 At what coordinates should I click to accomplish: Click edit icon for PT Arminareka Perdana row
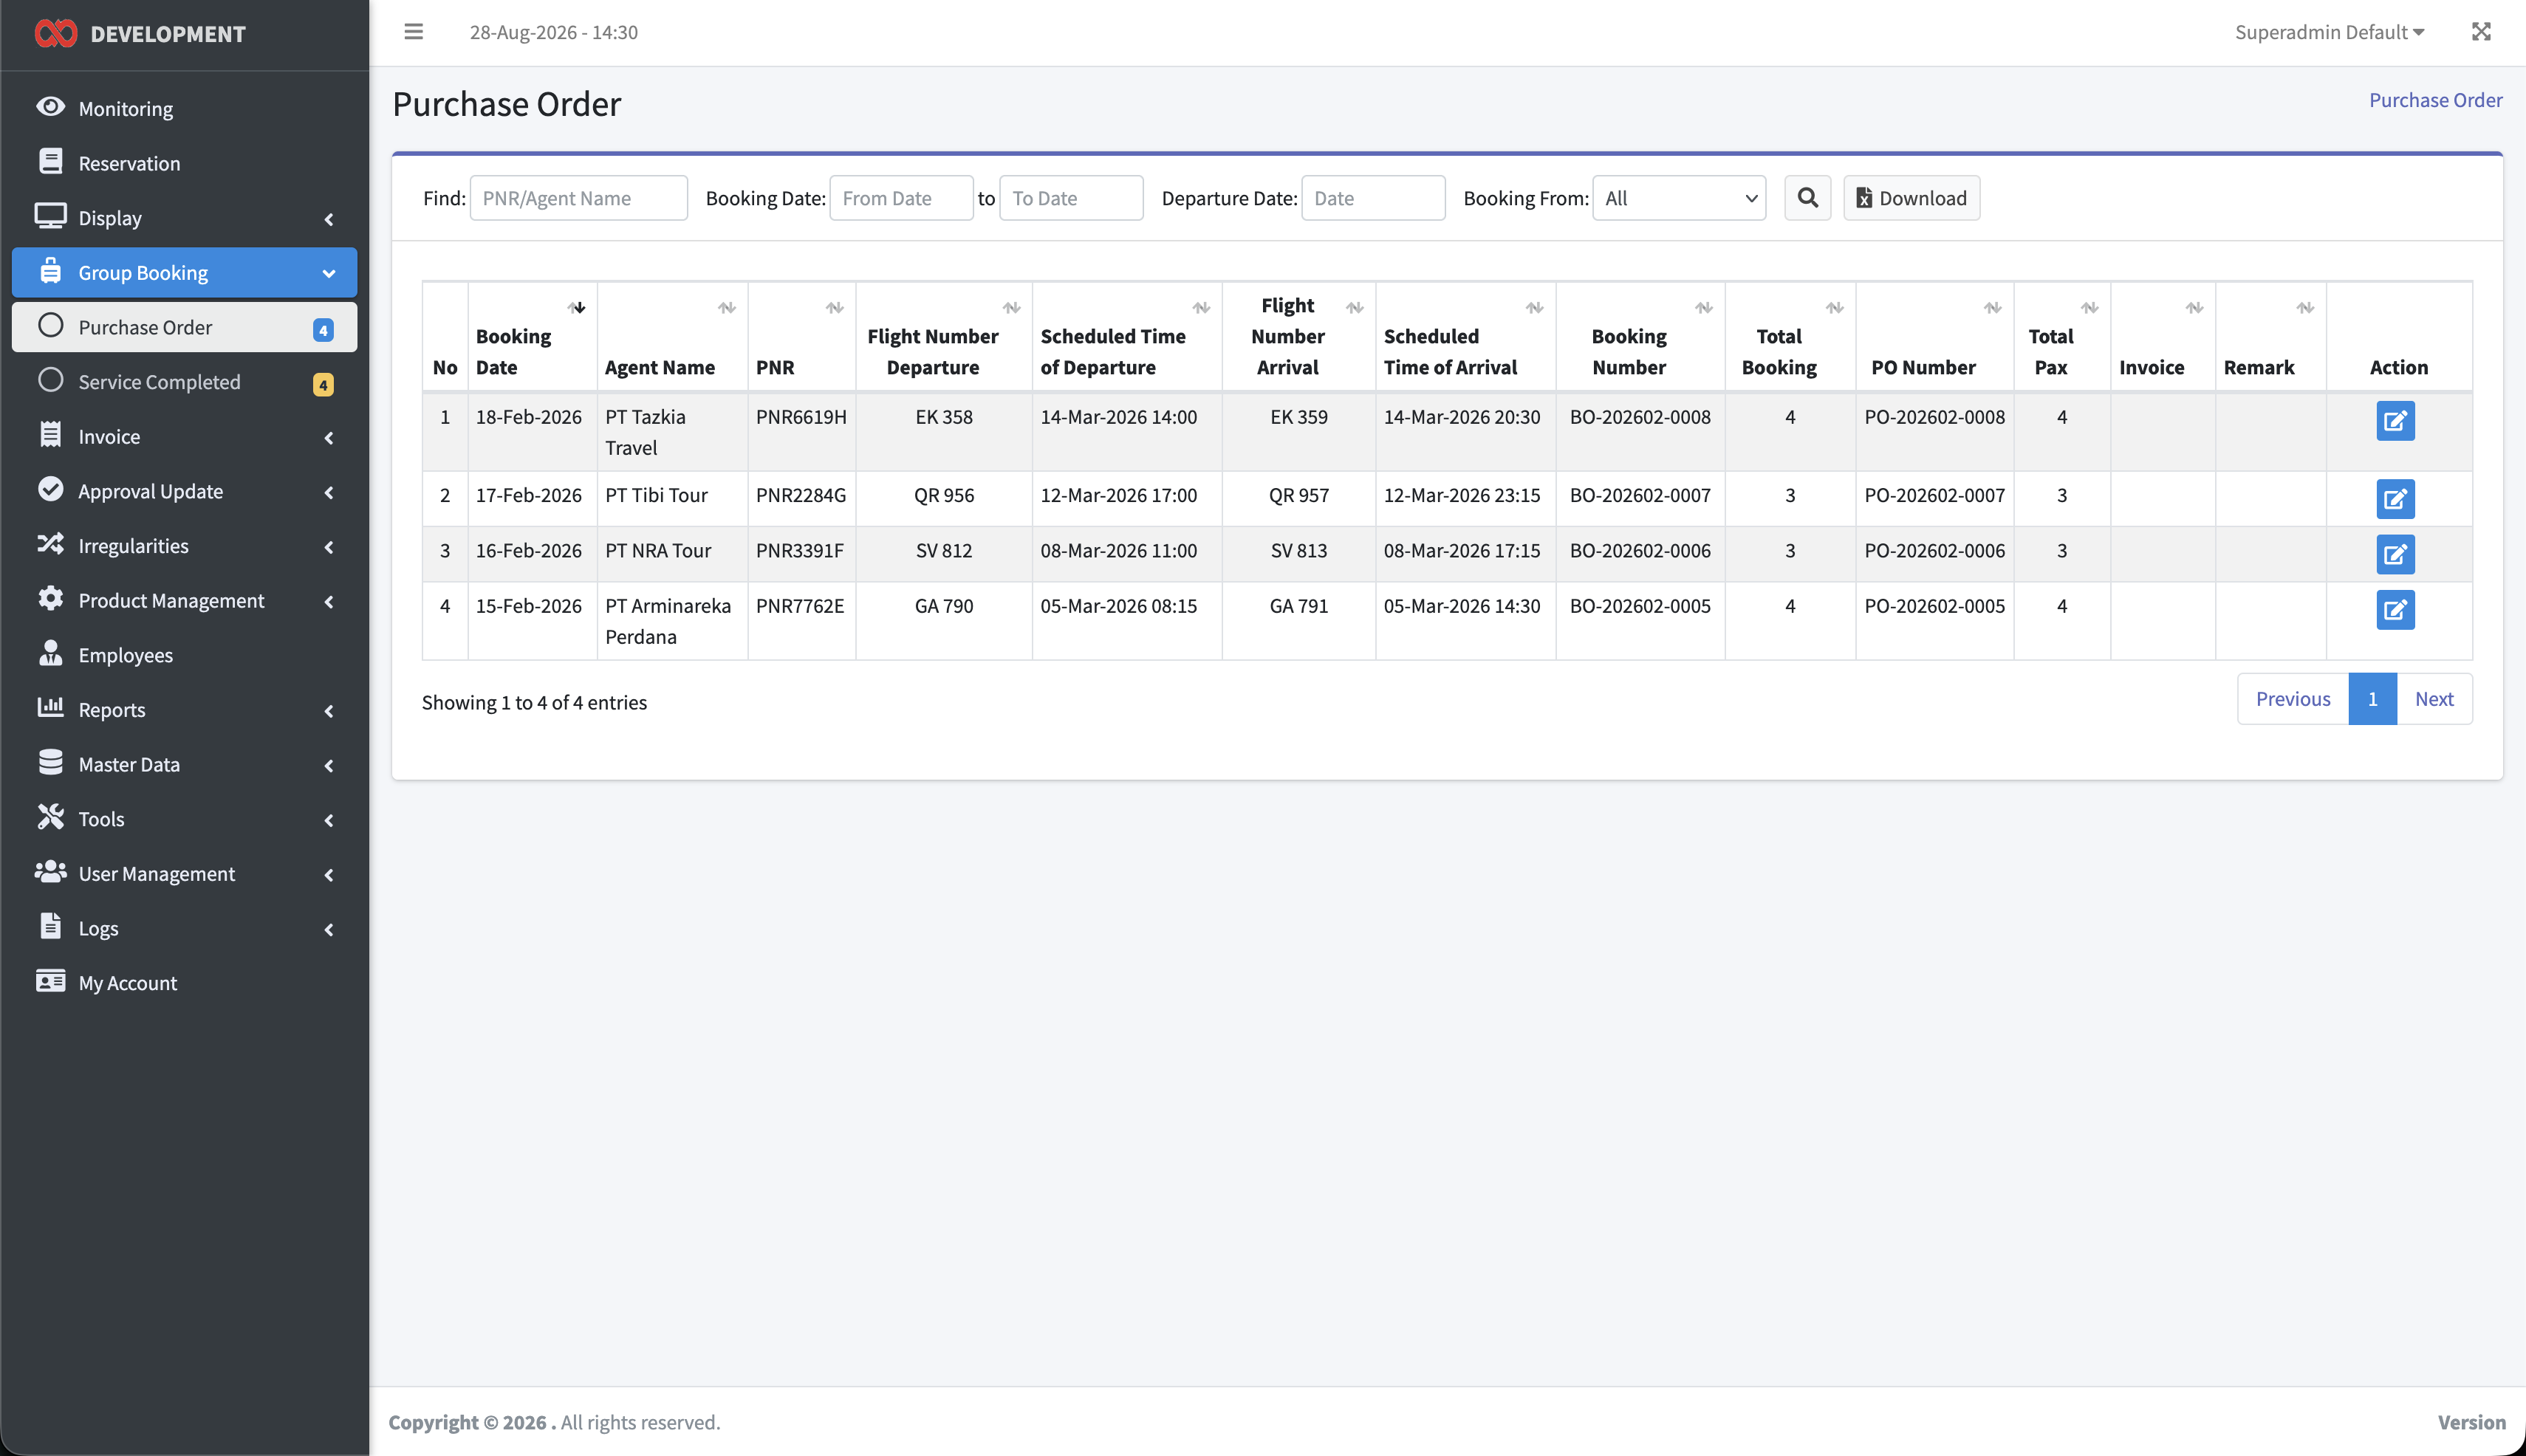[2395, 610]
